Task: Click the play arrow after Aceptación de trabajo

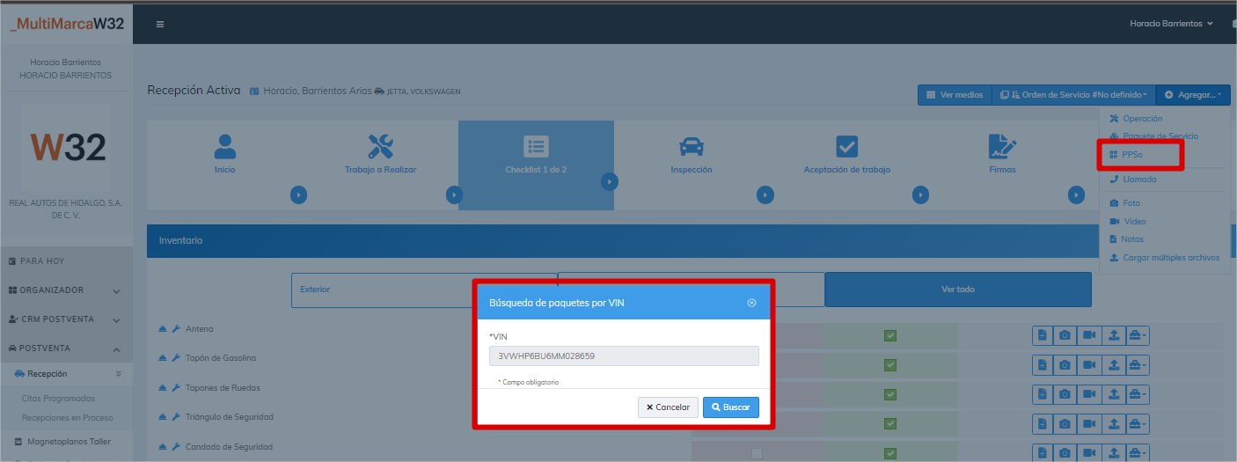Action: click(x=920, y=194)
